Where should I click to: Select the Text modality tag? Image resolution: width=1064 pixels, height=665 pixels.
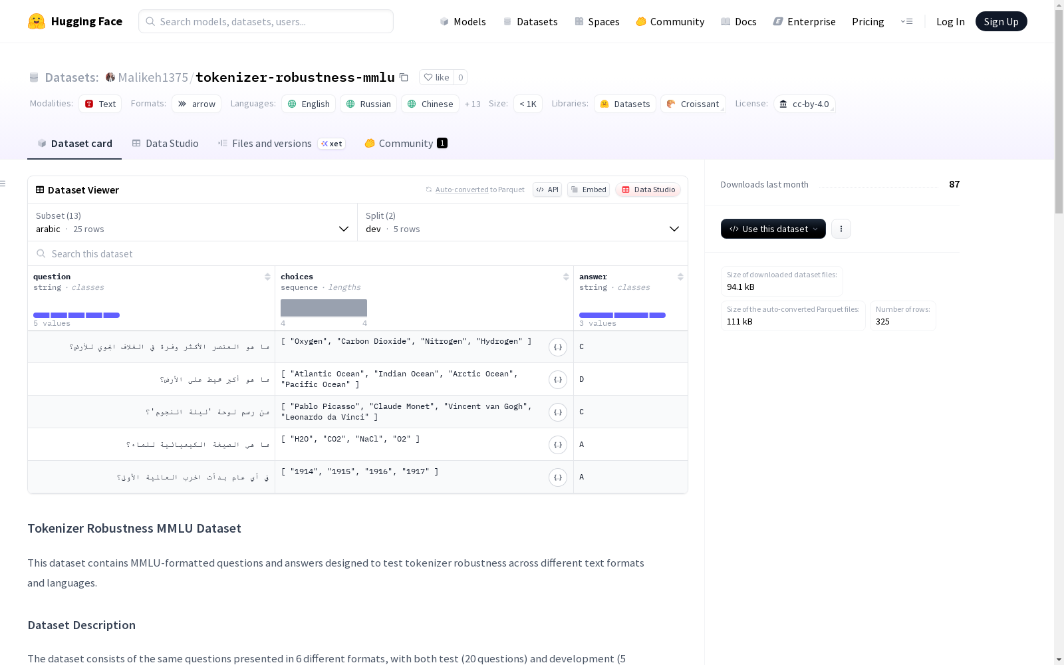click(x=100, y=104)
